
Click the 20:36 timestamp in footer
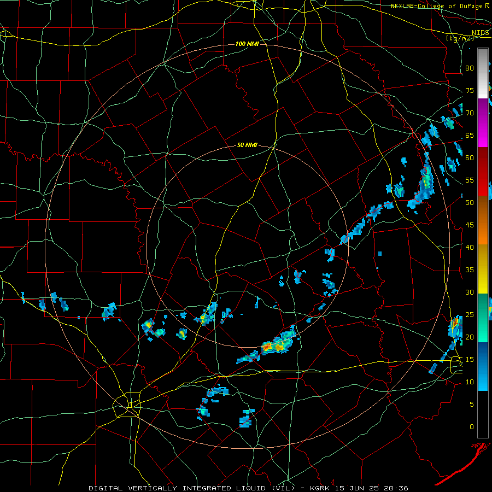[x=397, y=488]
